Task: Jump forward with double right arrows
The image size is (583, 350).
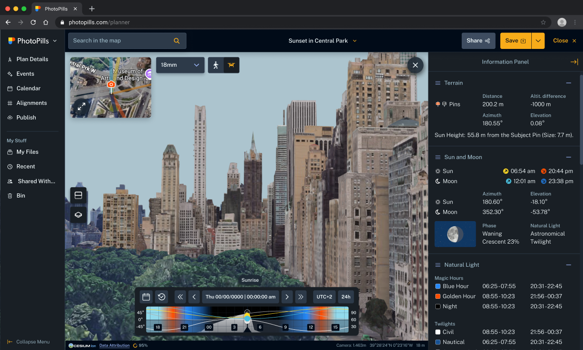Action: pyautogui.click(x=301, y=297)
